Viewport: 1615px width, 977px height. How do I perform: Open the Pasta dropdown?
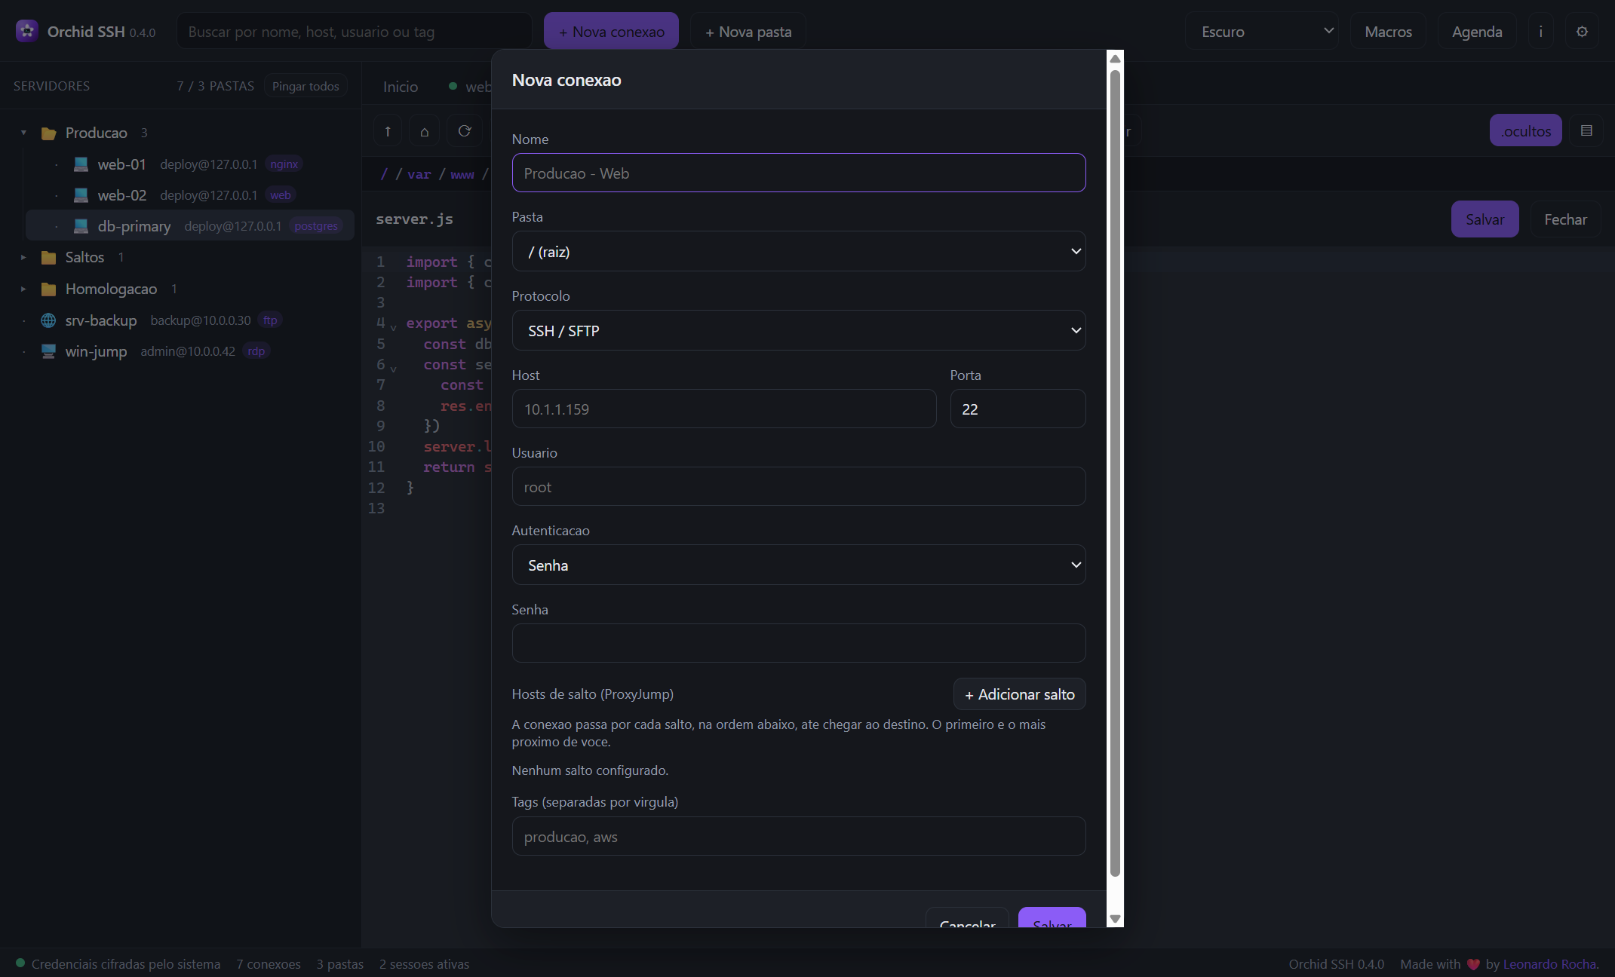[x=799, y=251]
